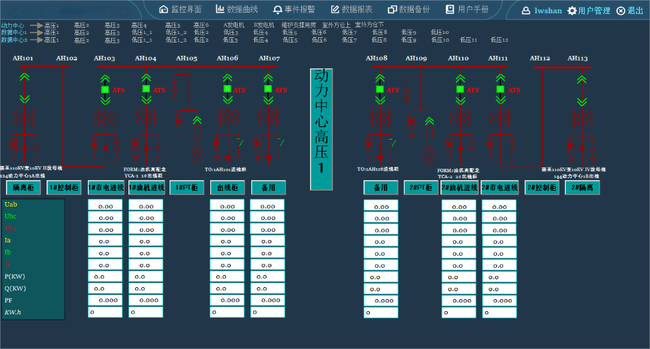Open 高压6 in the 动力中心 row

(201, 26)
